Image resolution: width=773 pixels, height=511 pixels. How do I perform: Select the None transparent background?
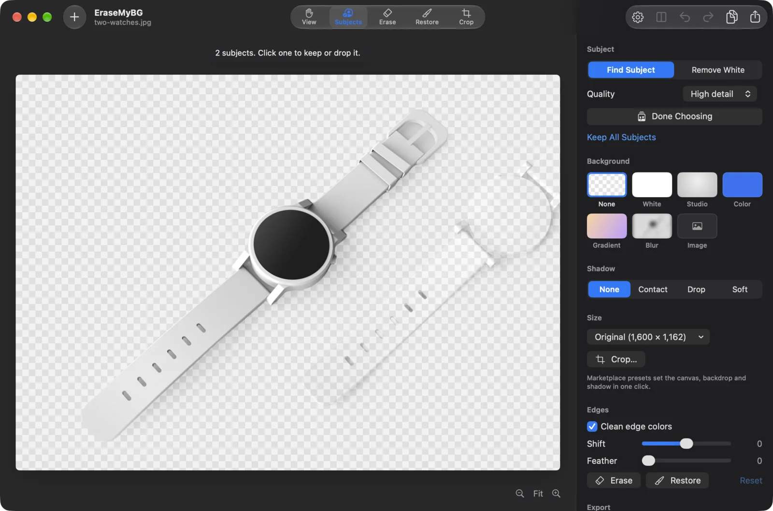point(607,185)
